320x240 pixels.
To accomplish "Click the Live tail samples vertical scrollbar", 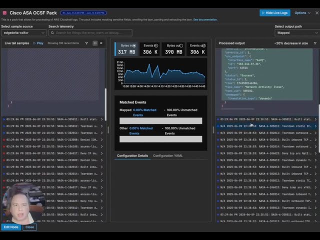I will [105, 104].
